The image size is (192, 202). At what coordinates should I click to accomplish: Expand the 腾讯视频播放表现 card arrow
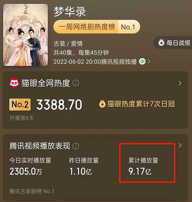coord(180,145)
